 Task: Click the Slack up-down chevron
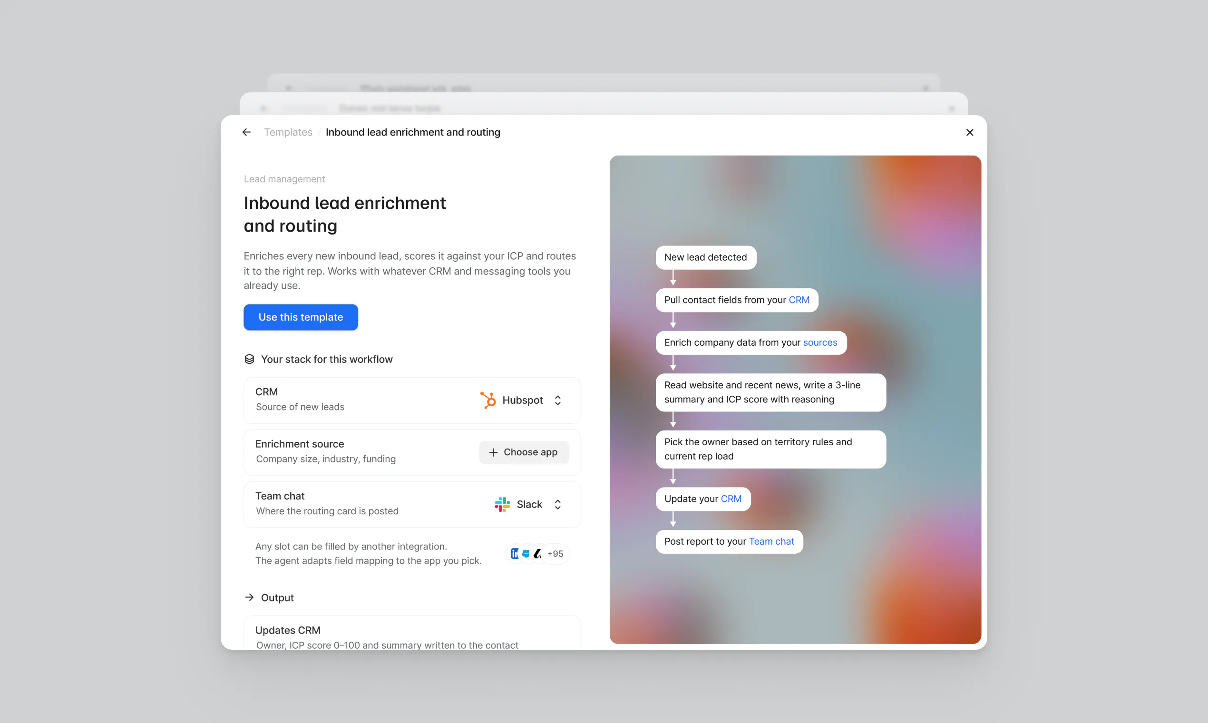click(558, 504)
